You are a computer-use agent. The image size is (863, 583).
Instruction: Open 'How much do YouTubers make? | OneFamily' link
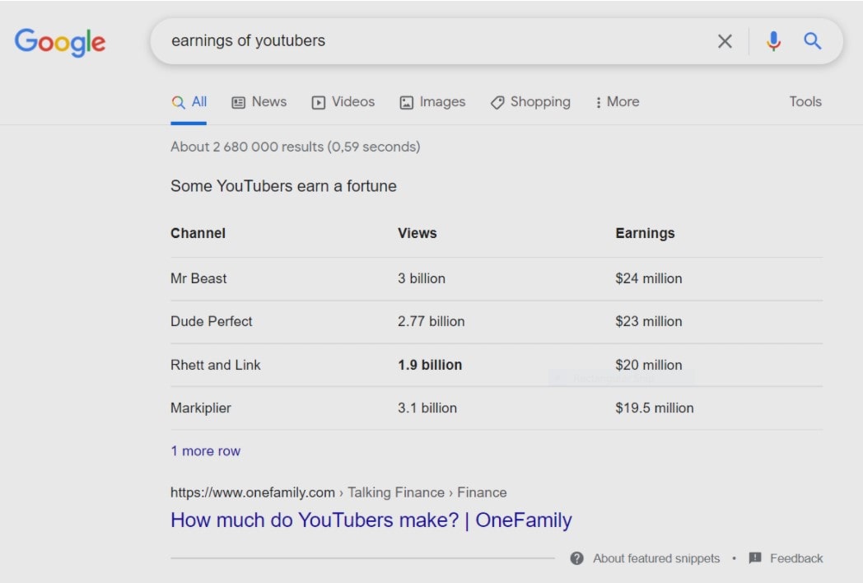371,520
